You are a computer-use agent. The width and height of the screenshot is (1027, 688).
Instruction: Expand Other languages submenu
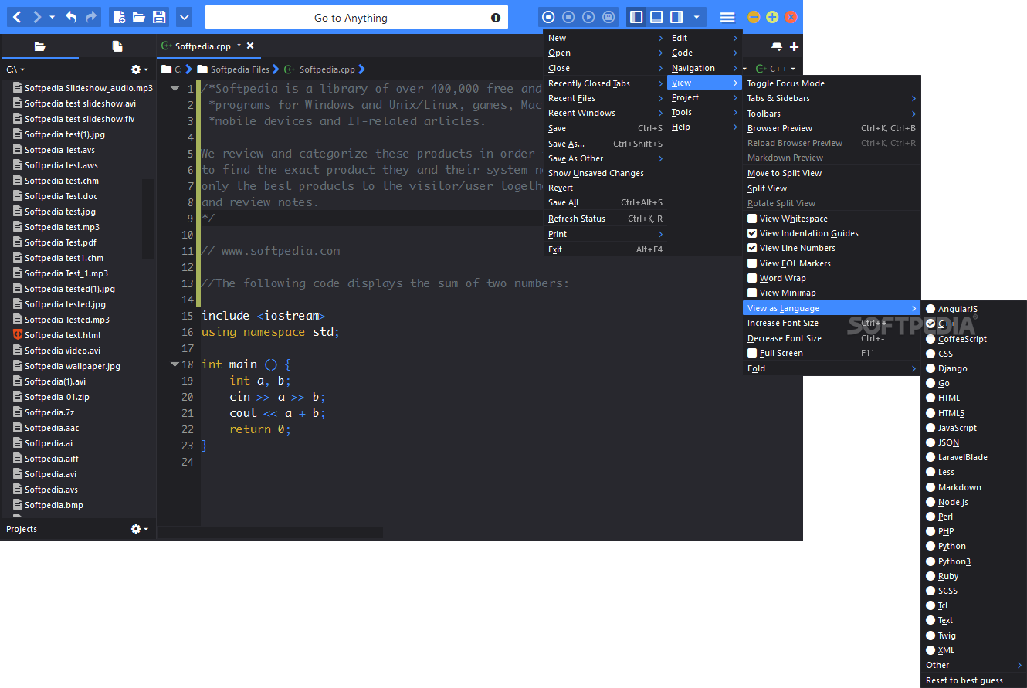(974, 665)
